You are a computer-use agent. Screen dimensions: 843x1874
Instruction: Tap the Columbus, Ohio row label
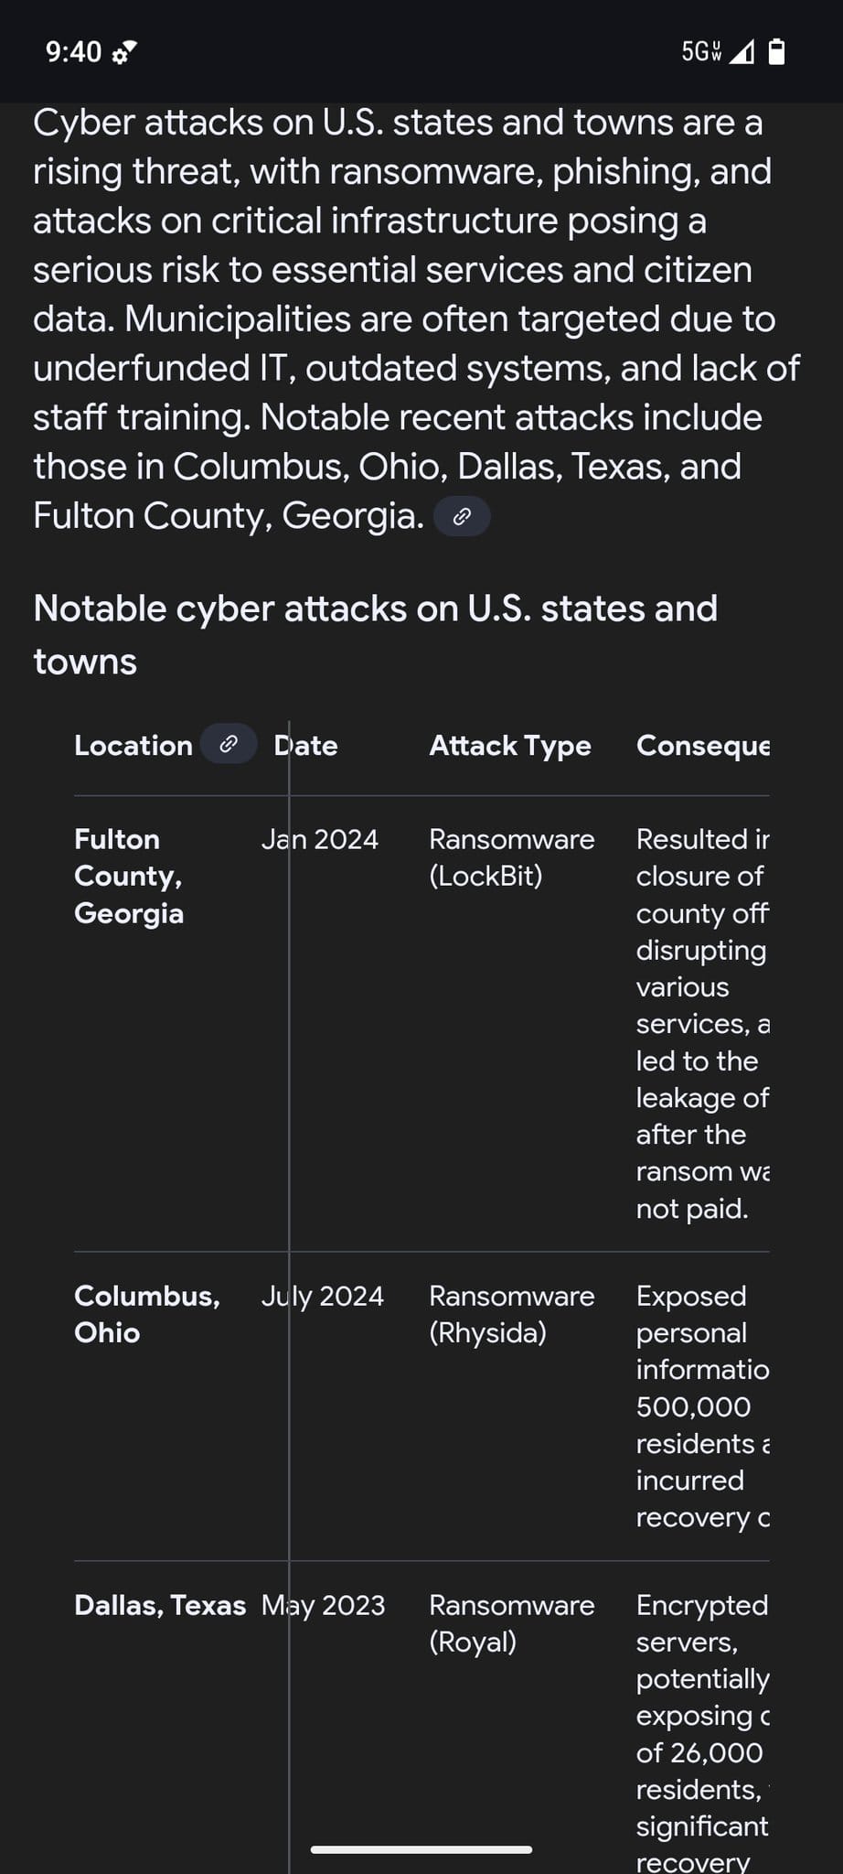(146, 1314)
